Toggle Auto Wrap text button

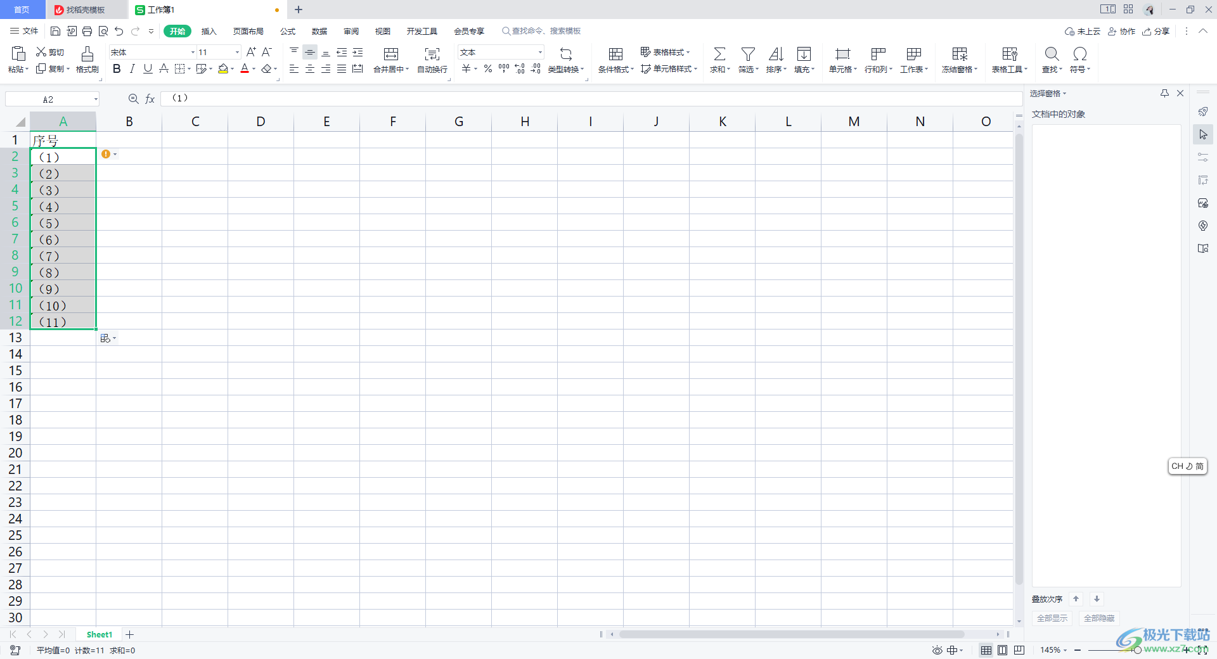pyautogui.click(x=432, y=60)
